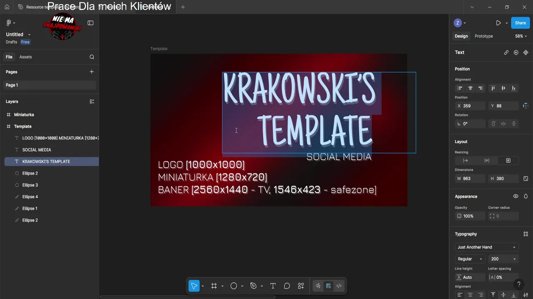
Task: Set resizing to auto height
Action: coord(487,161)
